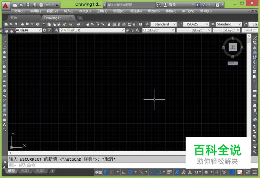The image size is (260, 178).
Task: Toggle clean screen icon in status bar
Action: tap(248, 172)
